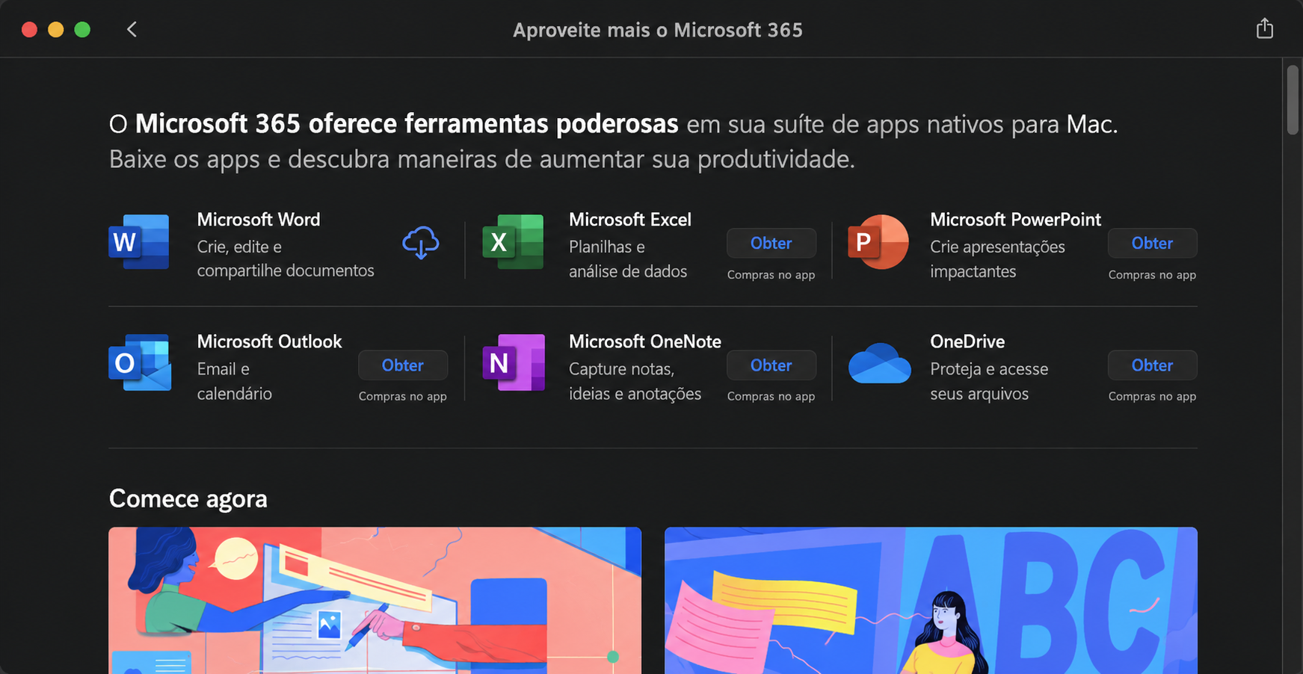Open the Microsoft Outlook title link
The width and height of the screenshot is (1303, 674).
pyautogui.click(x=269, y=341)
